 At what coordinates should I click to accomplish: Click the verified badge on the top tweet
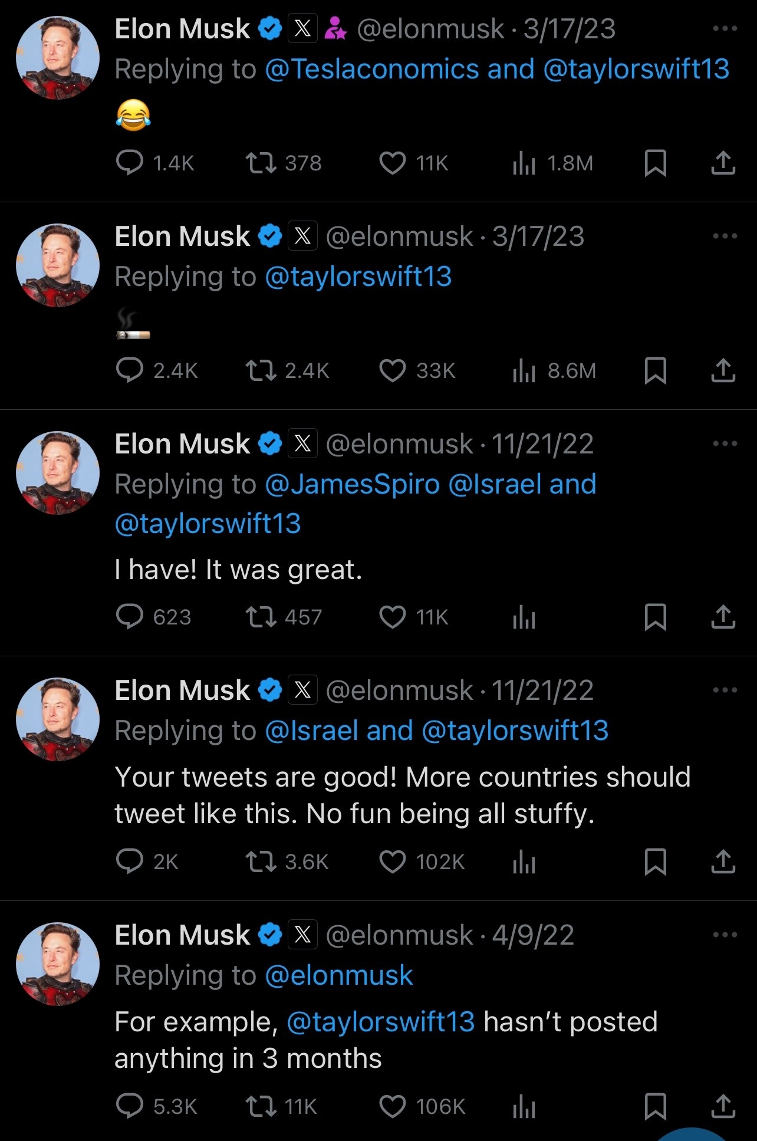[269, 27]
